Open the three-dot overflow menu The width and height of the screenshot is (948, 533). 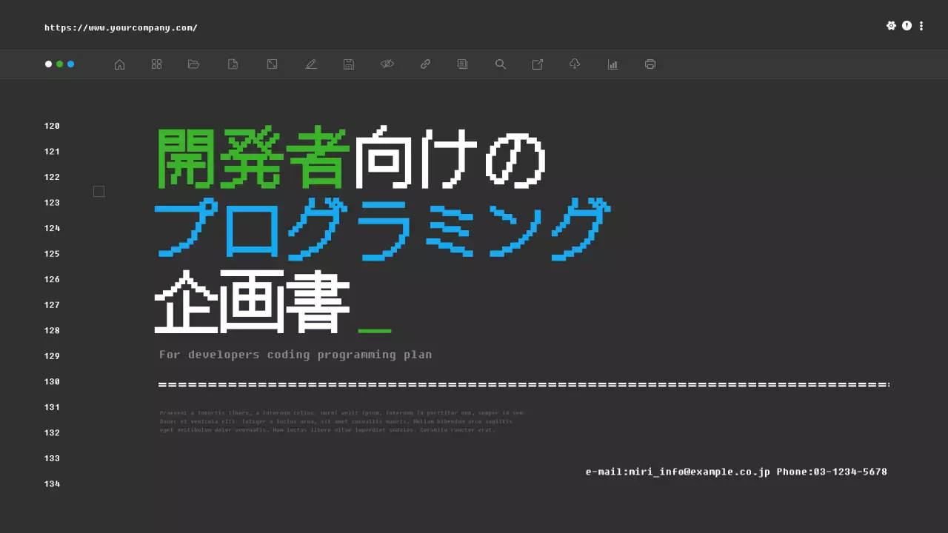point(921,25)
